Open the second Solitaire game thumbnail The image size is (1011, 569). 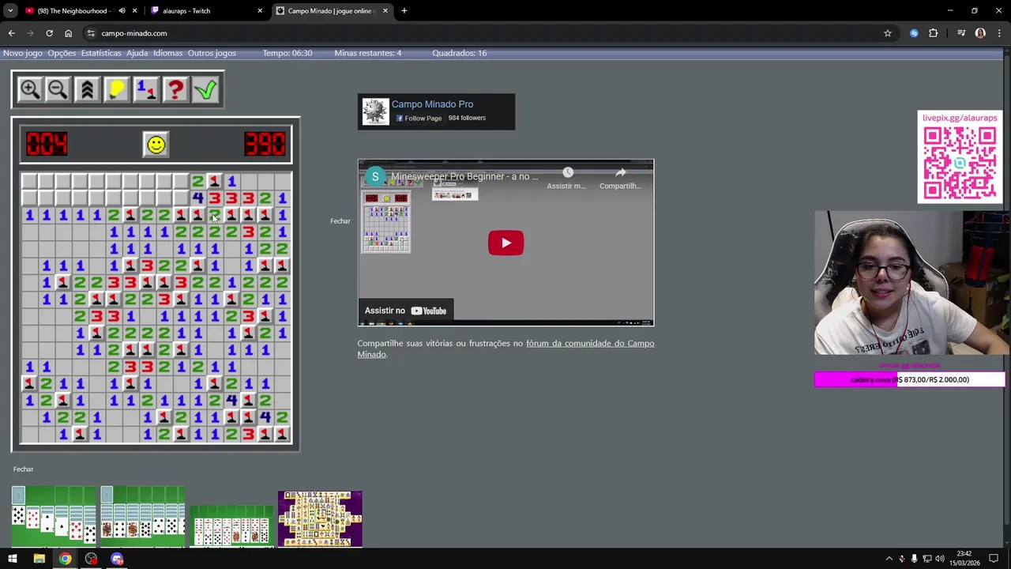[142, 517]
